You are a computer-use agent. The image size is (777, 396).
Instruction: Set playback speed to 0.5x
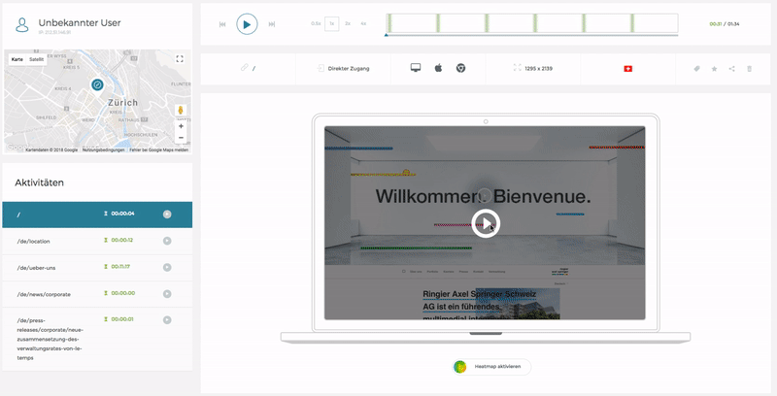[316, 23]
